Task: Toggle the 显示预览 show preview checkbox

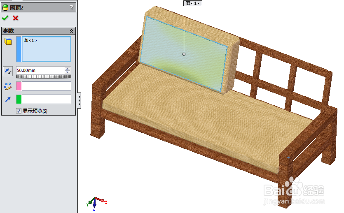Action: [x=19, y=111]
